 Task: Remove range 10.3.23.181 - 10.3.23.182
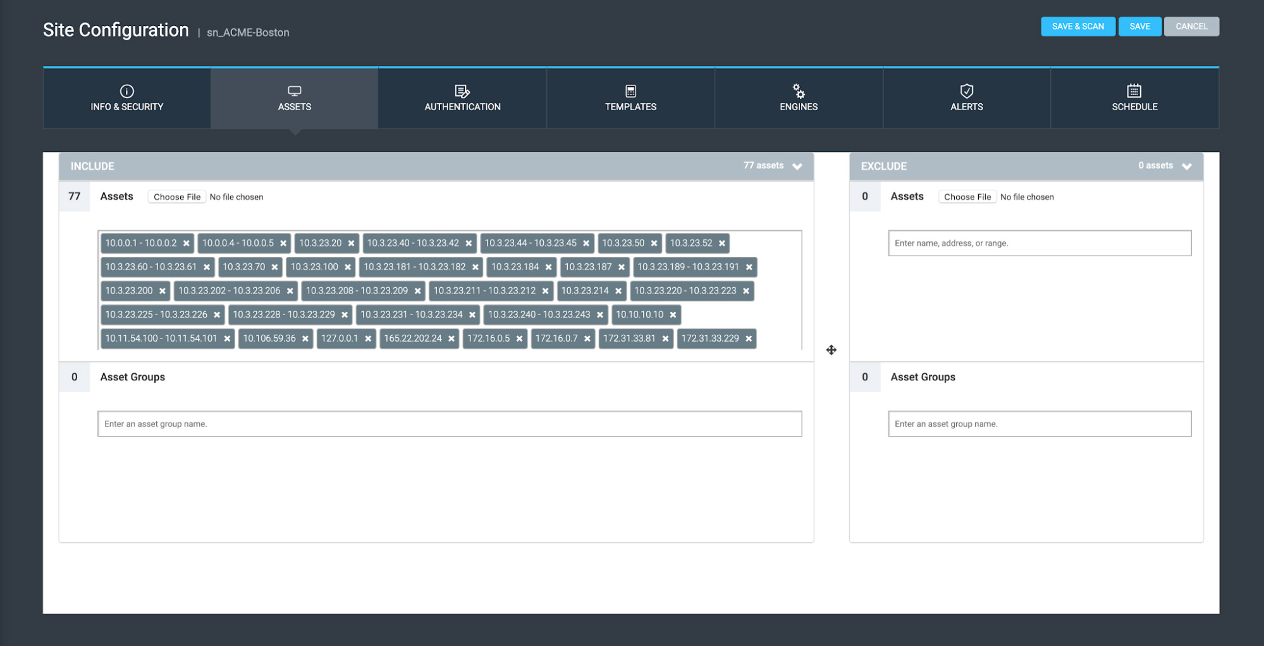click(476, 268)
